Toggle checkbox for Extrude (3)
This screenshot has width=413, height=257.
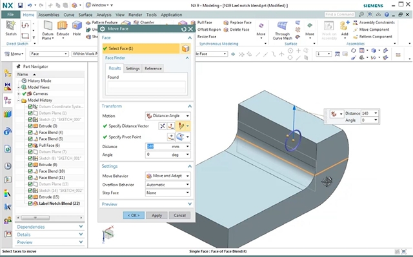click(30, 126)
